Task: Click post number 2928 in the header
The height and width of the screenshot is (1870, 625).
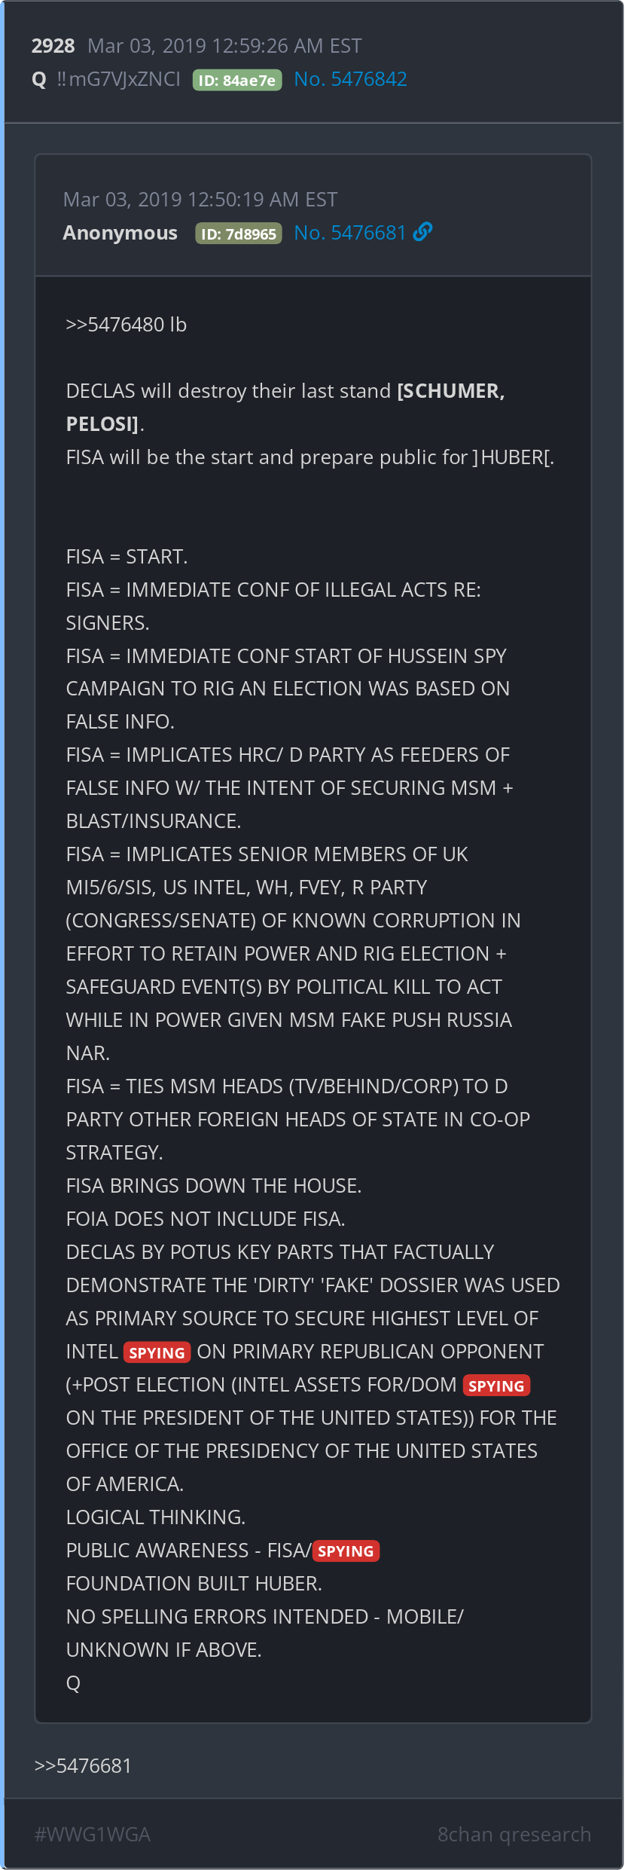Action: [x=53, y=46]
